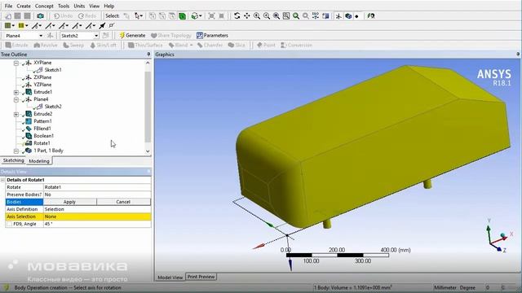This screenshot has height=293, width=522.
Task: Select the Box Zoom tool
Action: (267, 16)
